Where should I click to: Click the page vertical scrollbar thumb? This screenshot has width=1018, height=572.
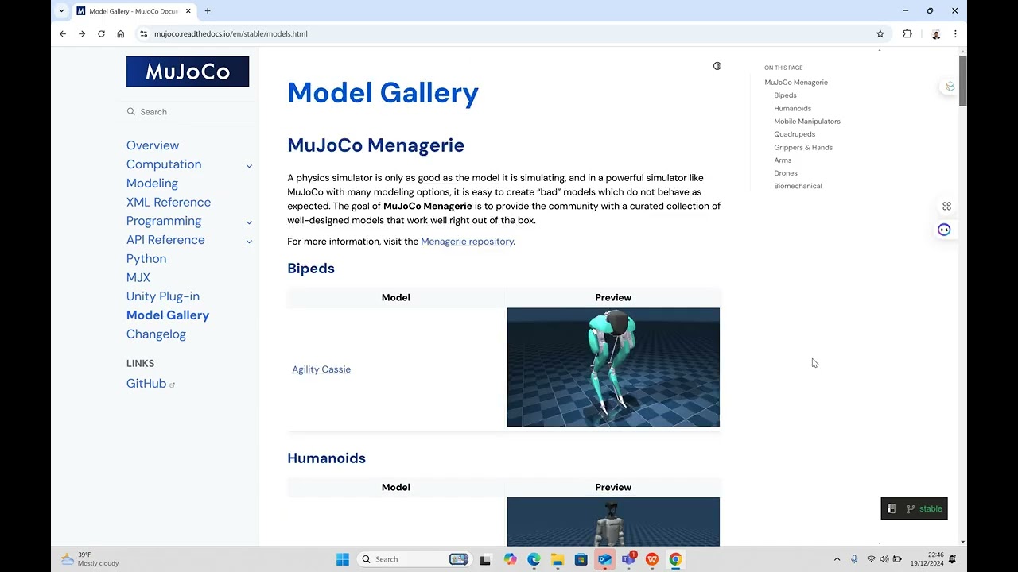point(963,80)
